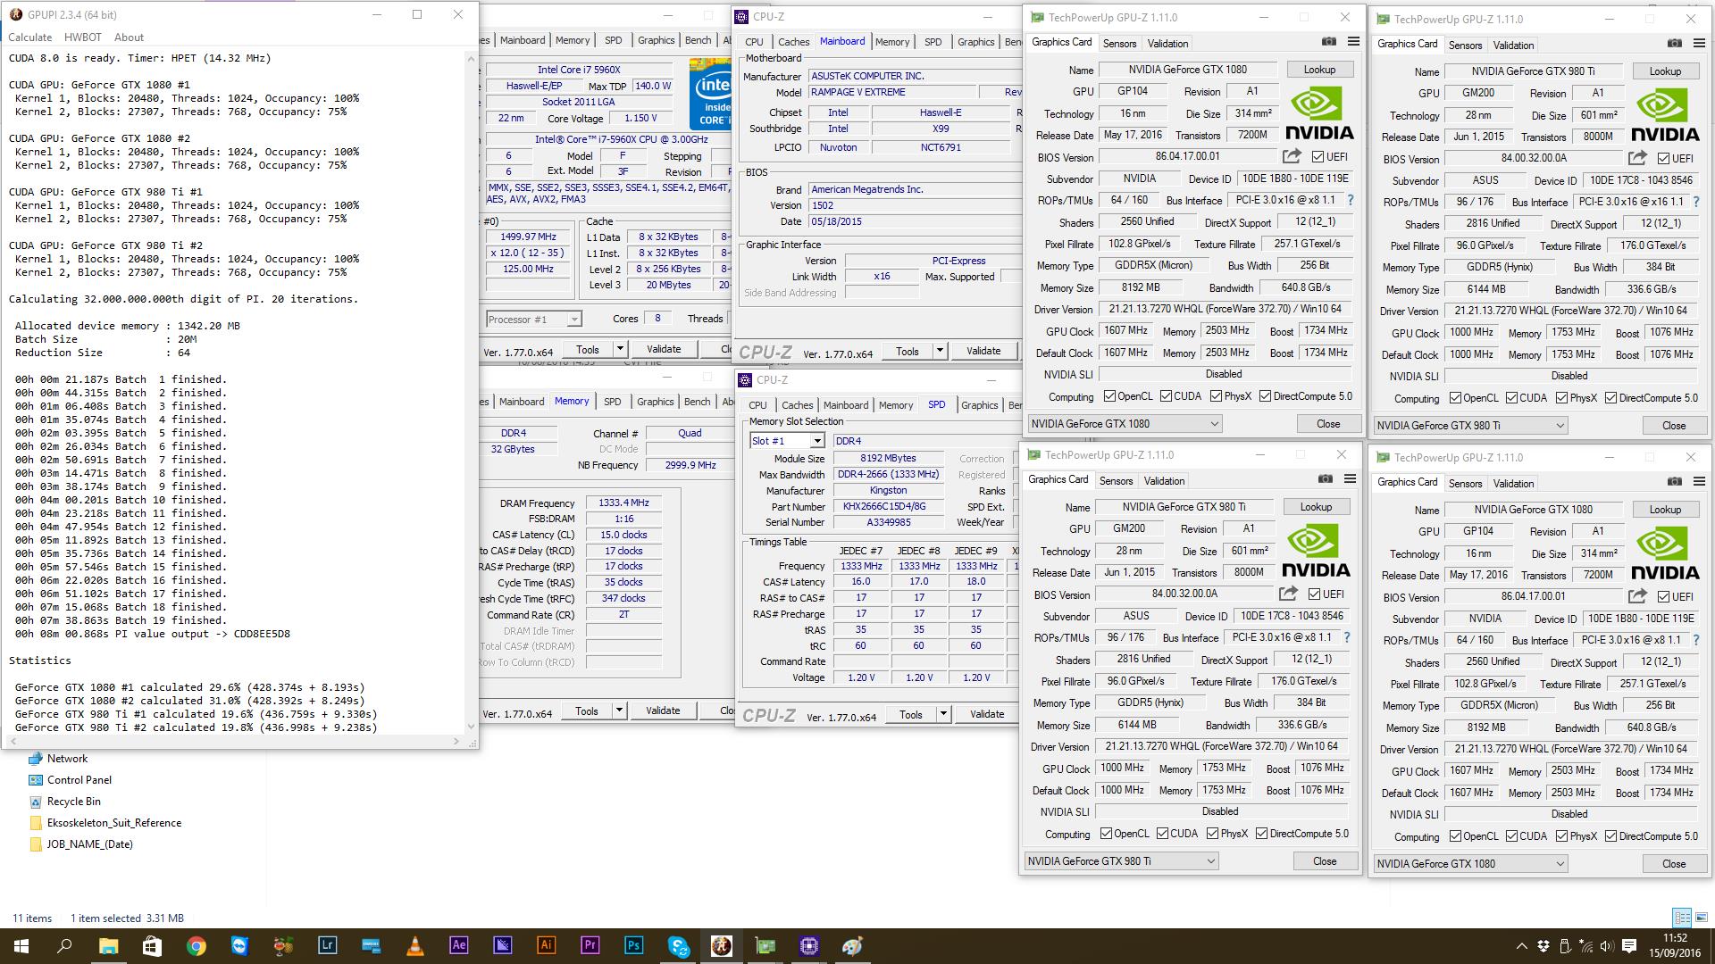Select Recycle Bin in Explorer navigation pane
This screenshot has width=1715, height=964.
click(x=73, y=802)
